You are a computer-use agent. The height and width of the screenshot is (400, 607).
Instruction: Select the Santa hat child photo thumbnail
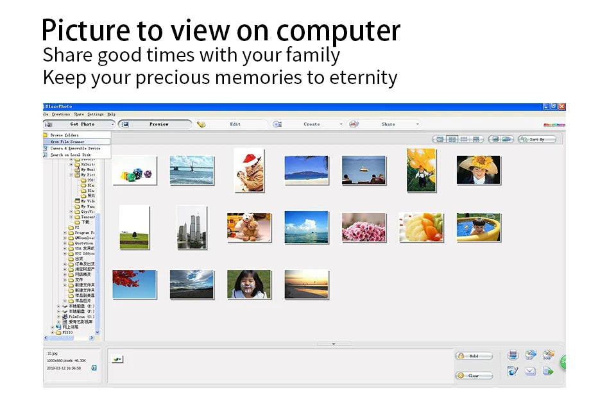click(248, 170)
